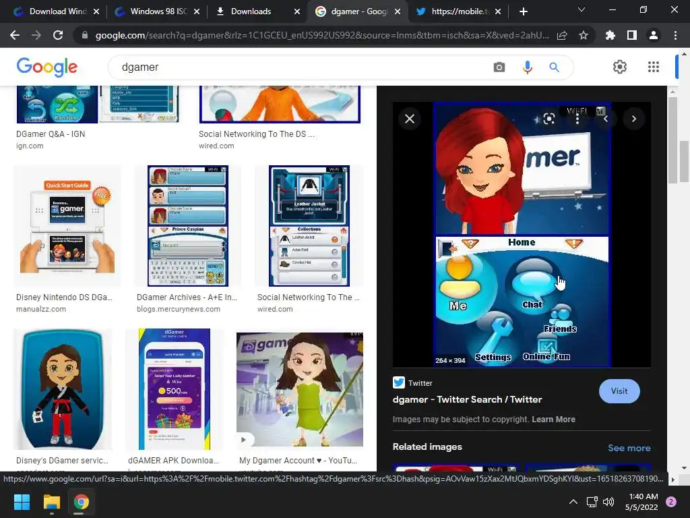Show the previous image in preview
690x518 pixels.
(x=606, y=119)
